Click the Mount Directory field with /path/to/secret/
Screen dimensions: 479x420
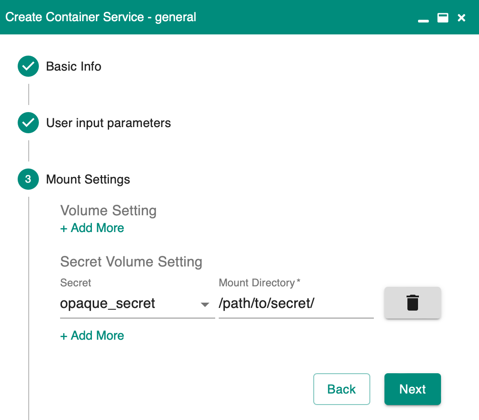pos(296,304)
